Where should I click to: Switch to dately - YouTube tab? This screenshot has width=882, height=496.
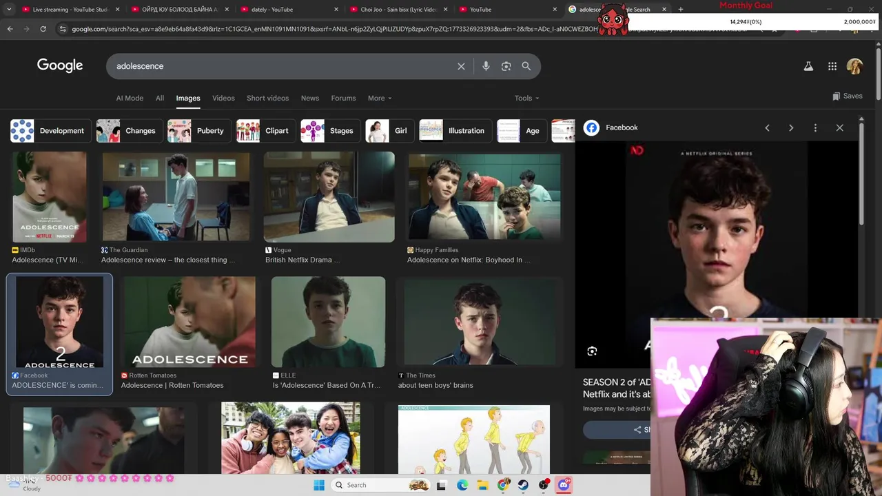(289, 10)
